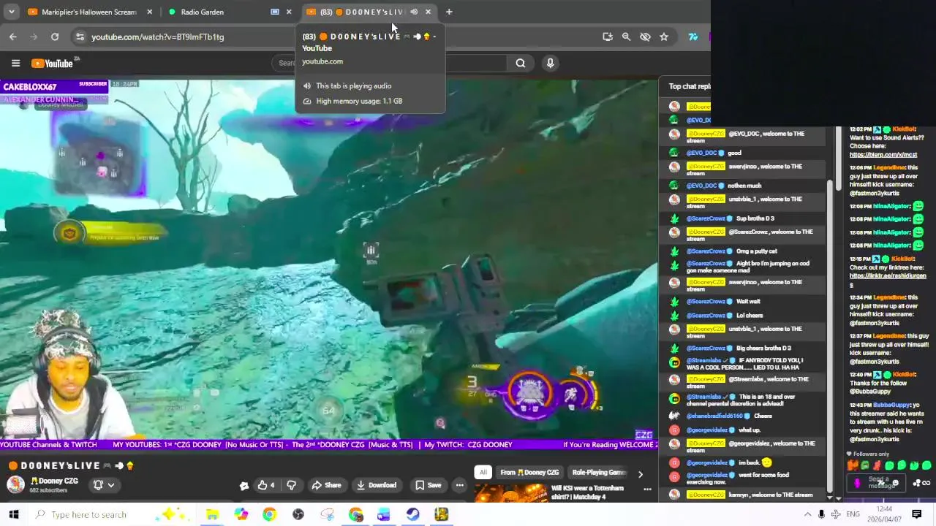Download the video
The width and height of the screenshot is (936, 526).
pyautogui.click(x=376, y=485)
